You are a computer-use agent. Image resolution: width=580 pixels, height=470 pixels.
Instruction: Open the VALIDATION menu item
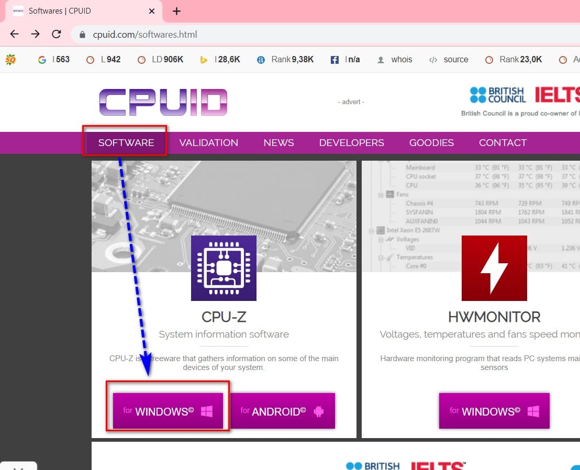(209, 143)
